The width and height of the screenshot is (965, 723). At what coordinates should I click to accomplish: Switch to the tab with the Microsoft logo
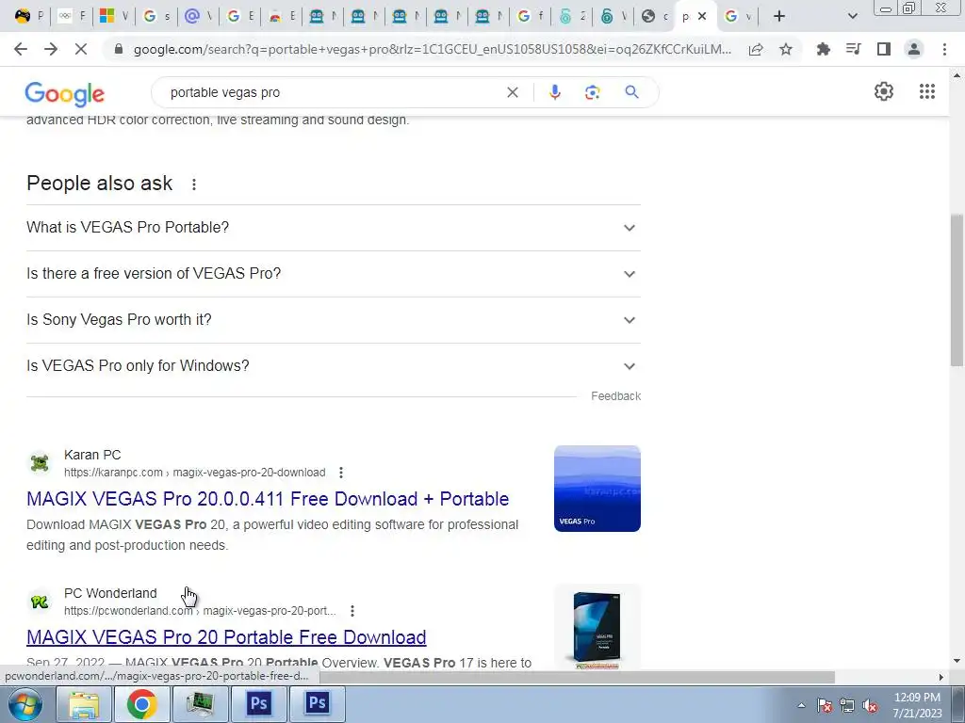coord(114,17)
